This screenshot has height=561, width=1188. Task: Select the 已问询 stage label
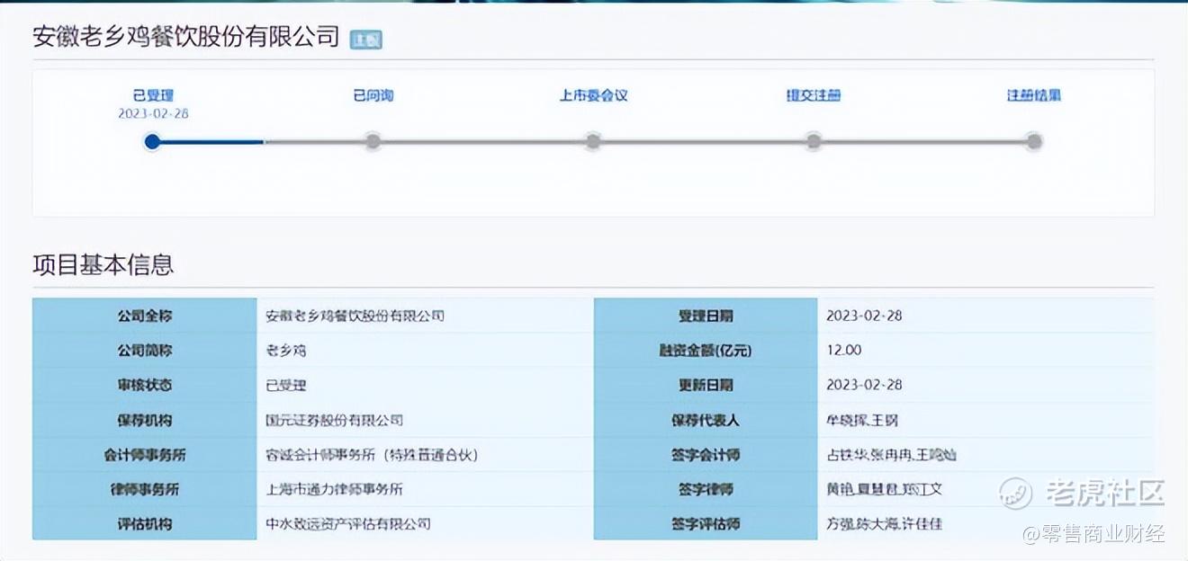(373, 95)
